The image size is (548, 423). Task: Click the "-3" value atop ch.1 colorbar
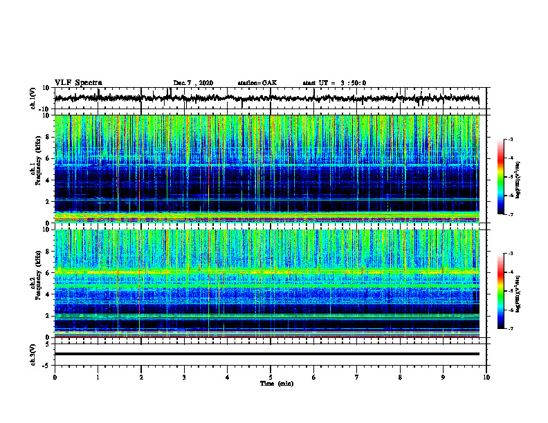(x=510, y=139)
